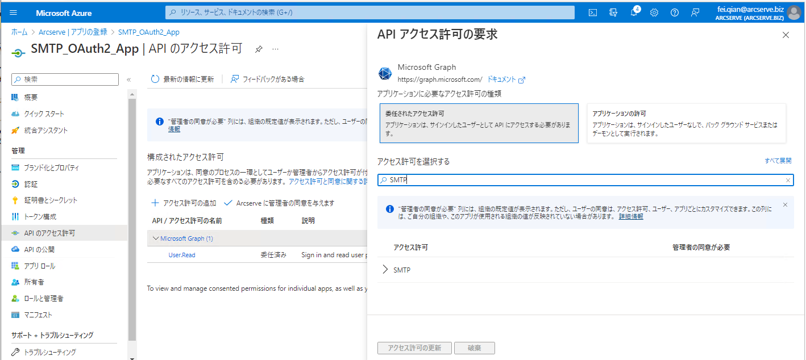
Task: Collapse the left navigation with double chevron
Action: coord(128,80)
